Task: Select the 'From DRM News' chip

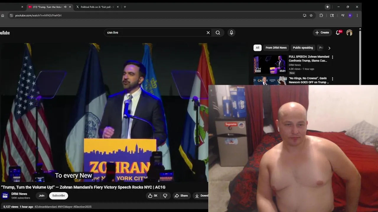Action: click(x=276, y=48)
